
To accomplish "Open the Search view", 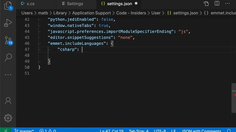I will click(8, 57).
